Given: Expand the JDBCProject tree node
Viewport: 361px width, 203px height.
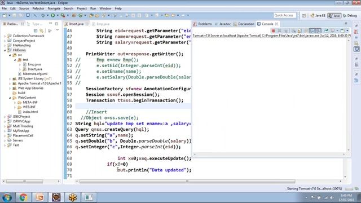Looking at the screenshot, I should tap(5, 117).
